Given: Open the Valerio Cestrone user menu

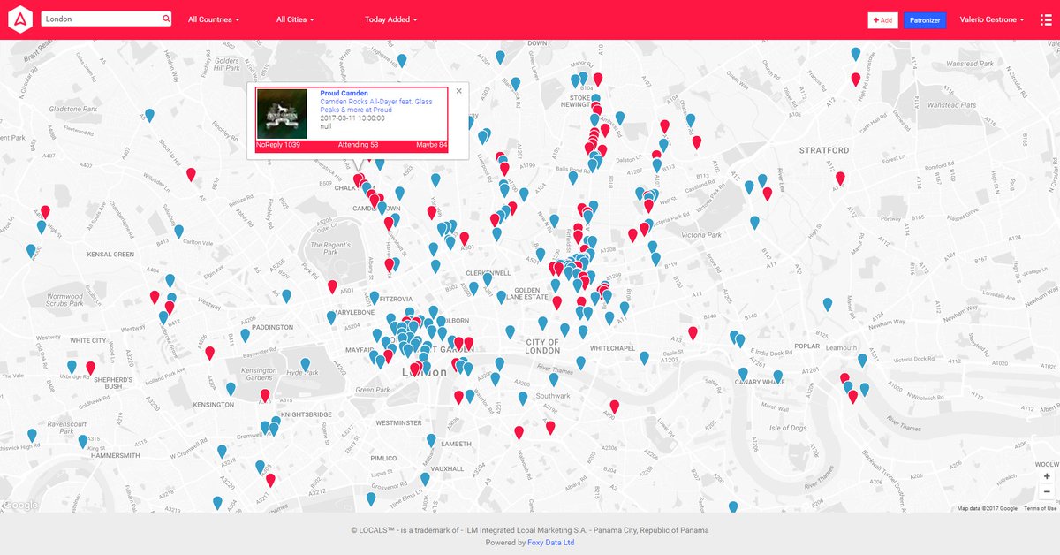Looking at the screenshot, I should (x=992, y=19).
